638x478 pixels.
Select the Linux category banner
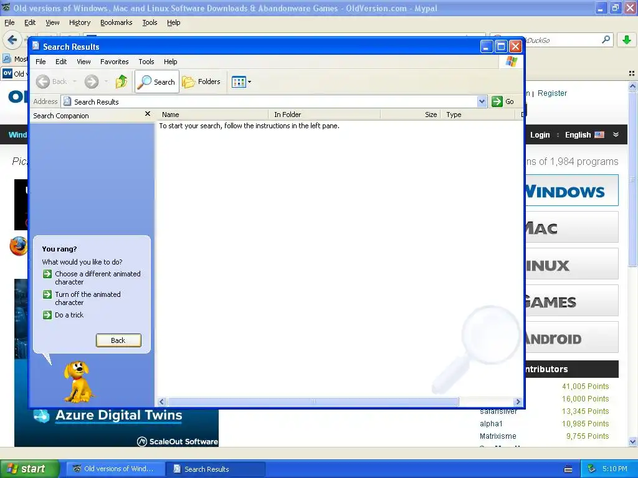coord(572,264)
